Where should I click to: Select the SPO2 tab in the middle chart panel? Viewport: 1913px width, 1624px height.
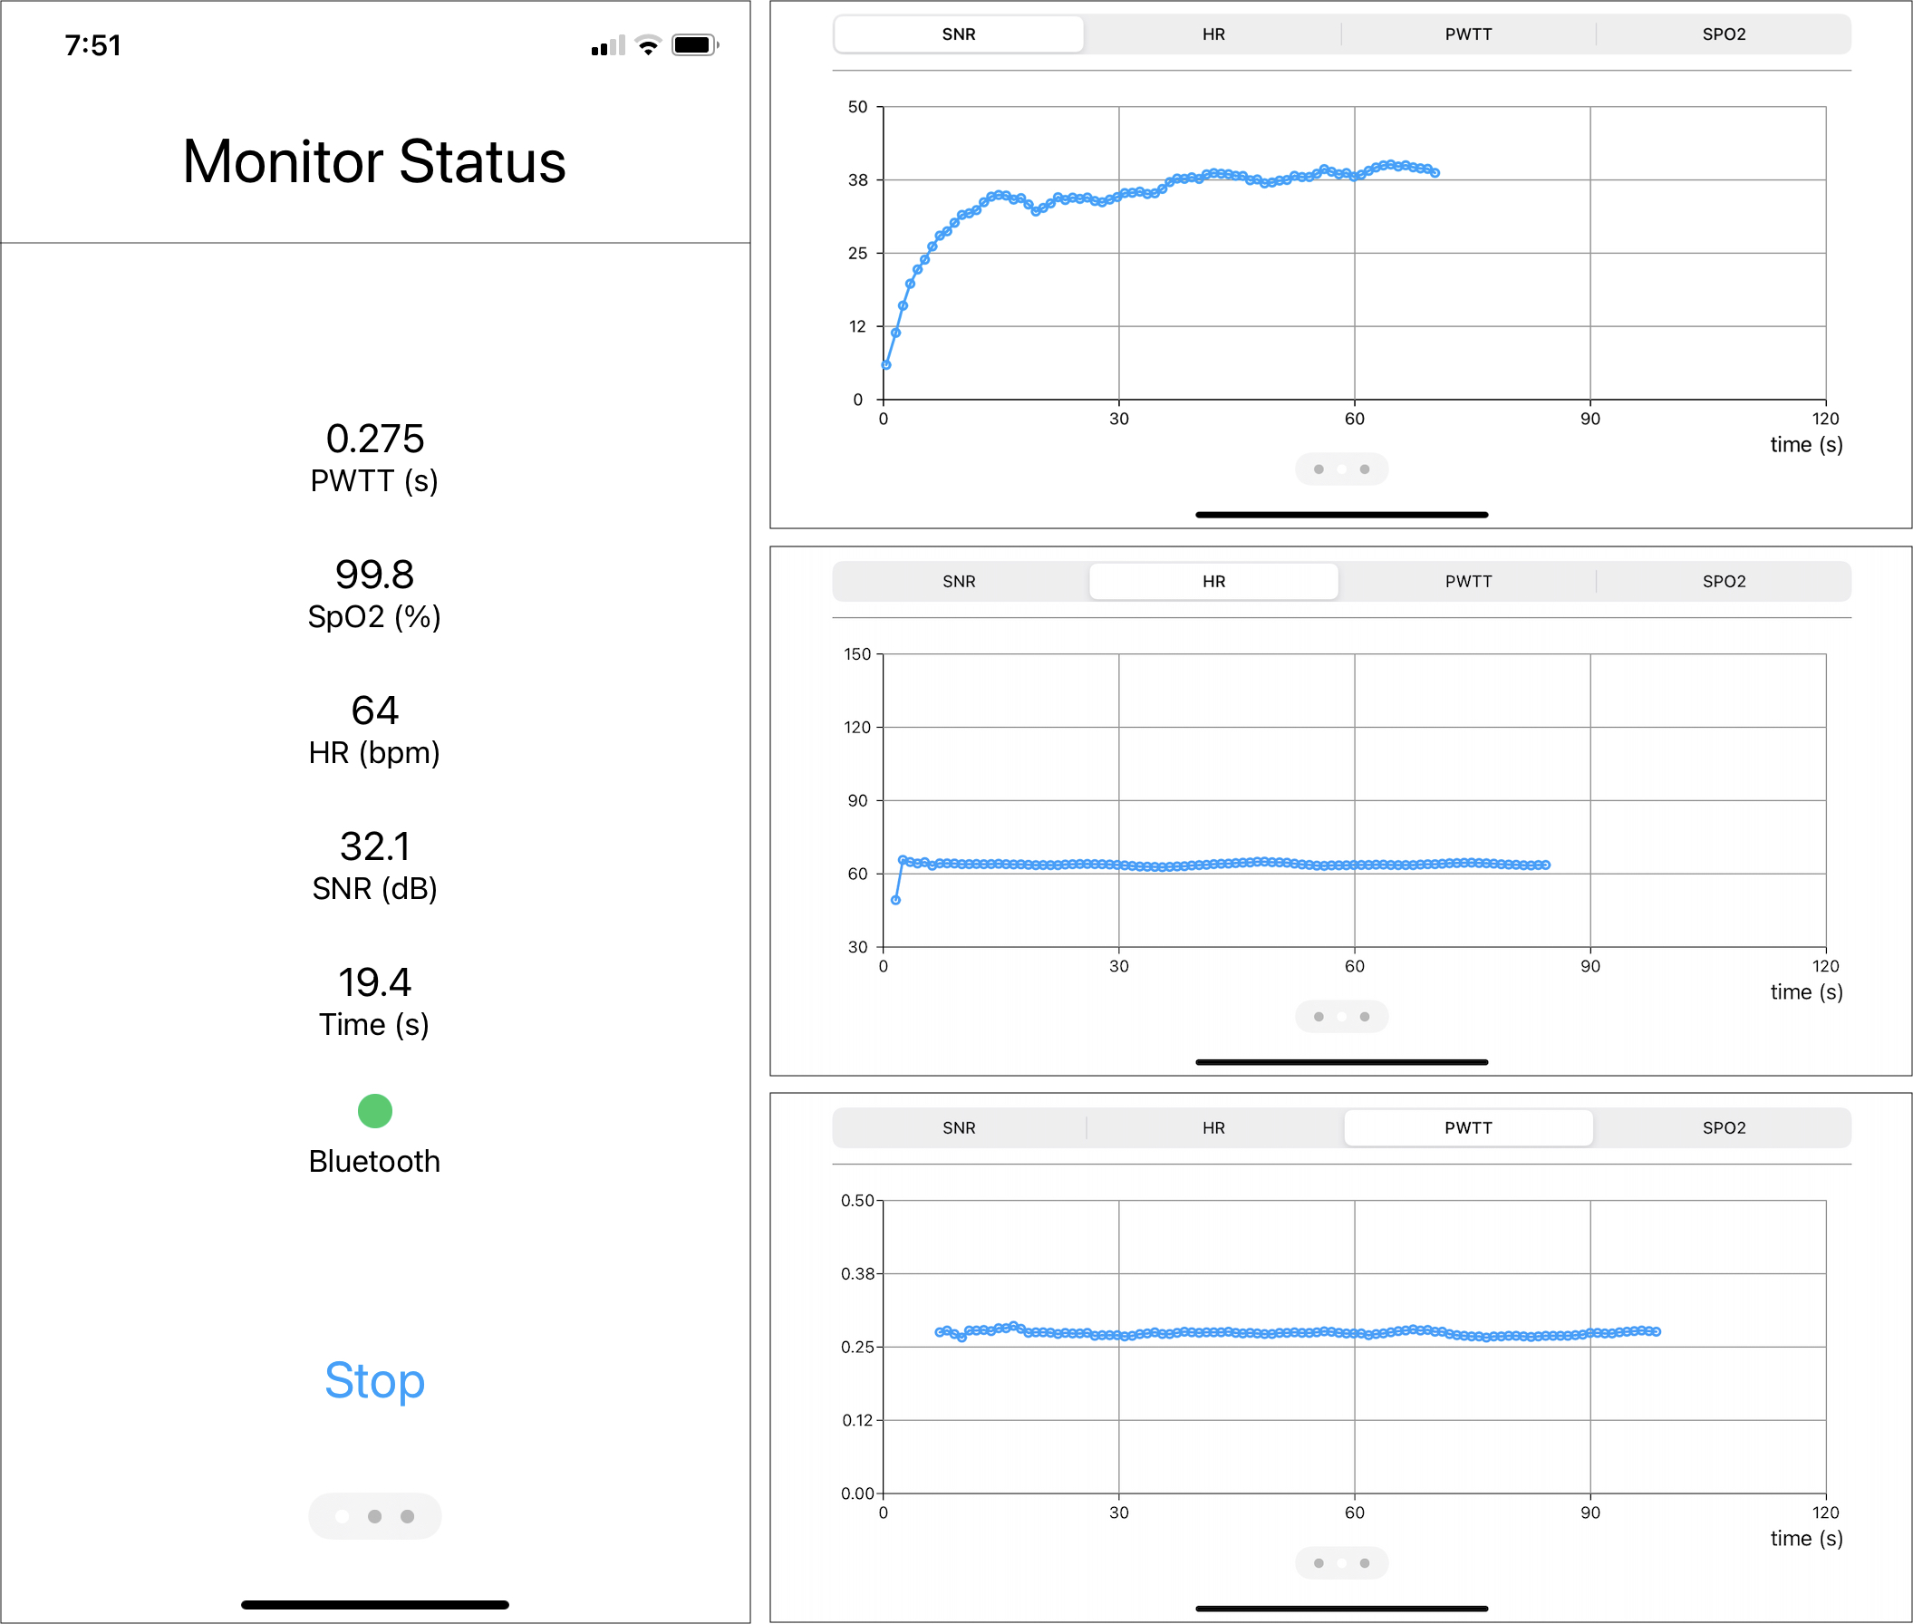pyautogui.click(x=1724, y=582)
